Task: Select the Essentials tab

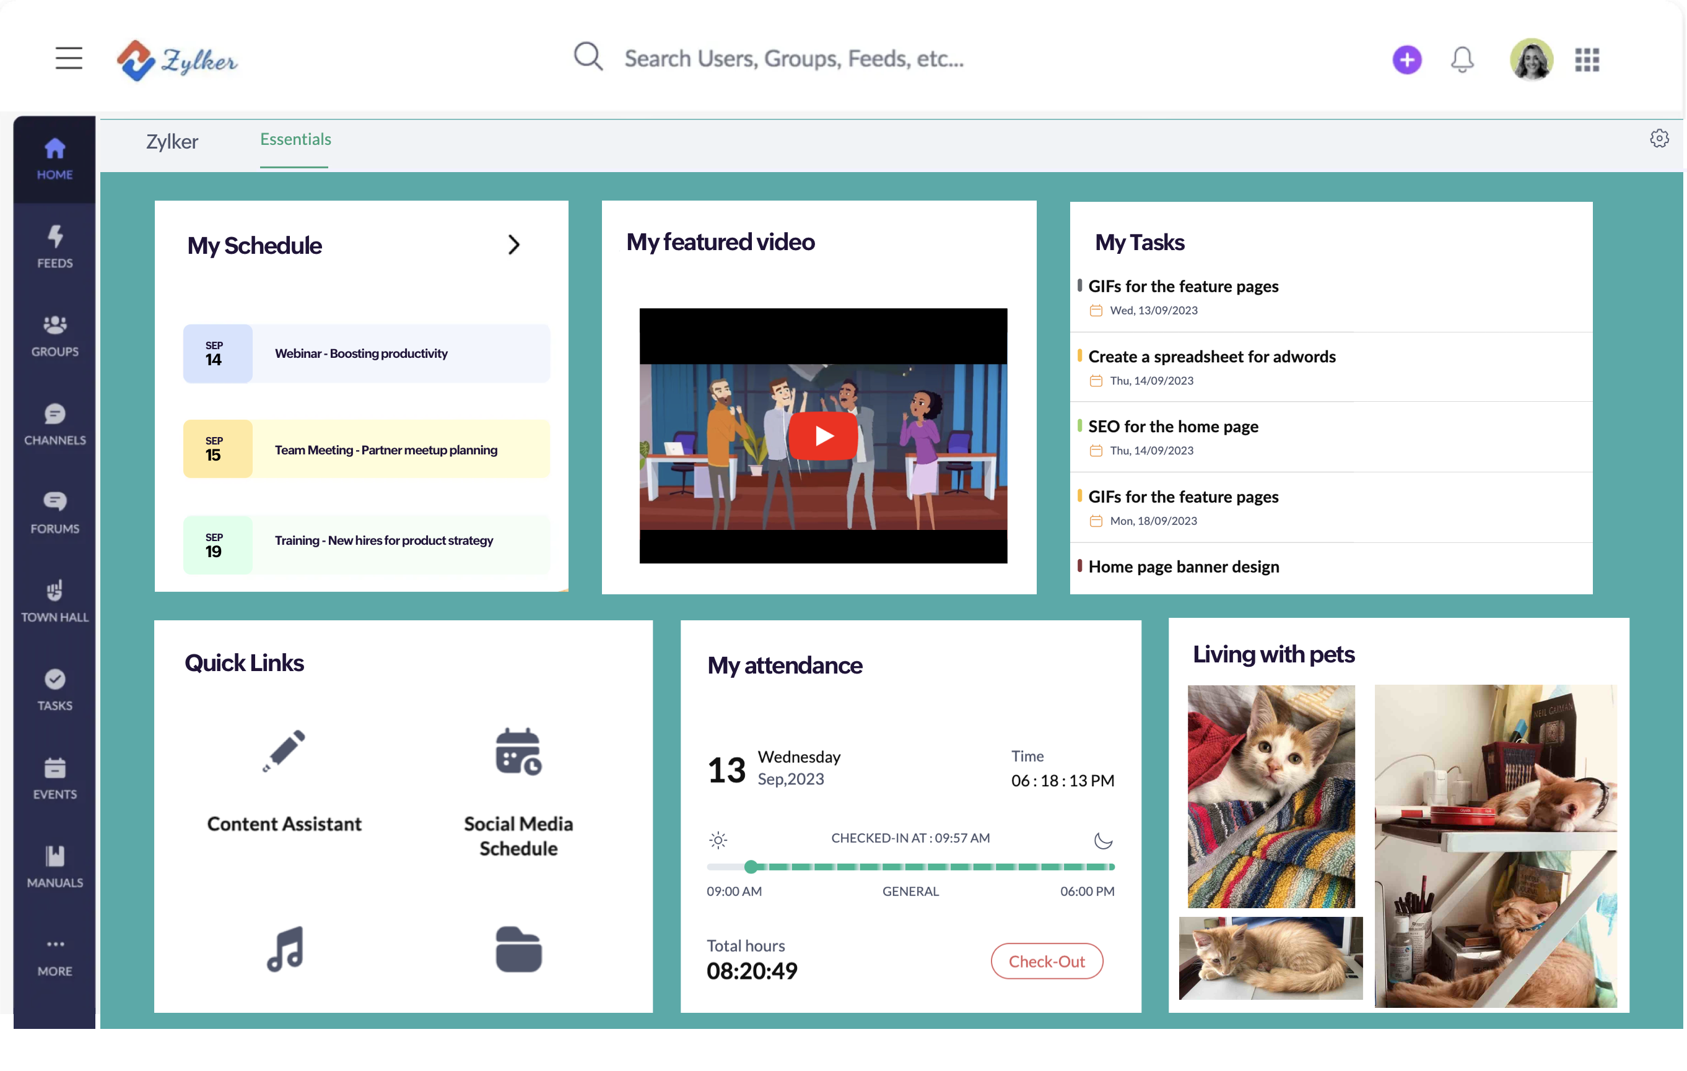Action: click(x=295, y=139)
